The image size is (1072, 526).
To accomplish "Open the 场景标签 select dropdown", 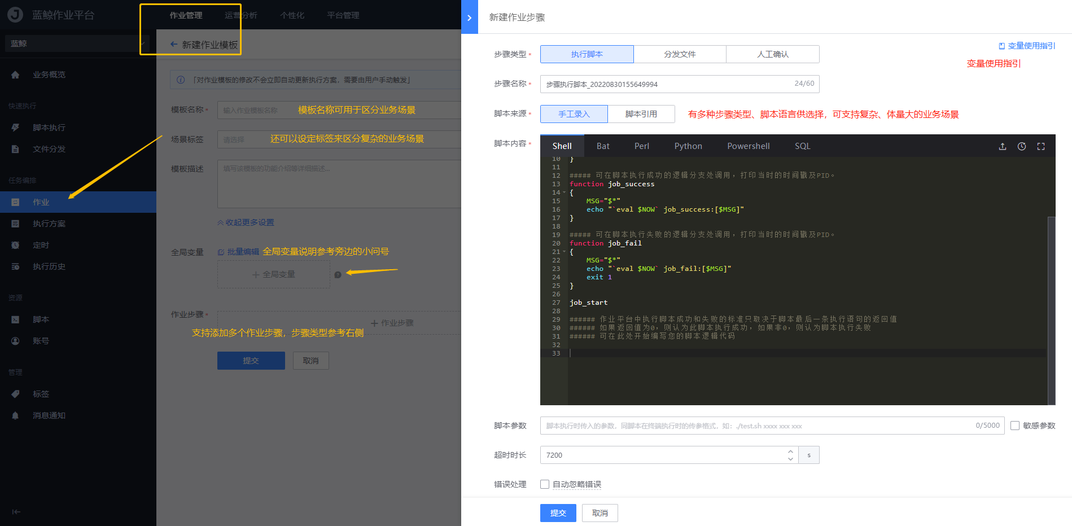I will [x=339, y=139].
